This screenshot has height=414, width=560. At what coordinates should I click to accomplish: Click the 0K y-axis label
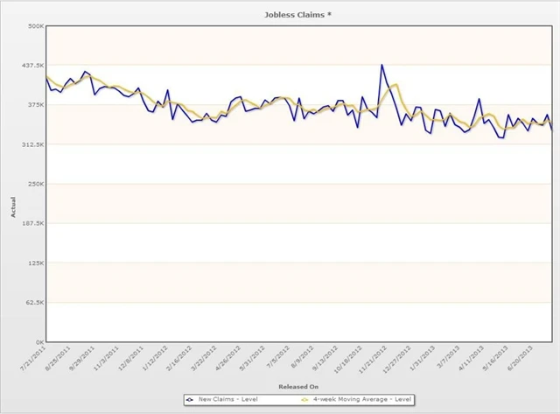tap(38, 341)
